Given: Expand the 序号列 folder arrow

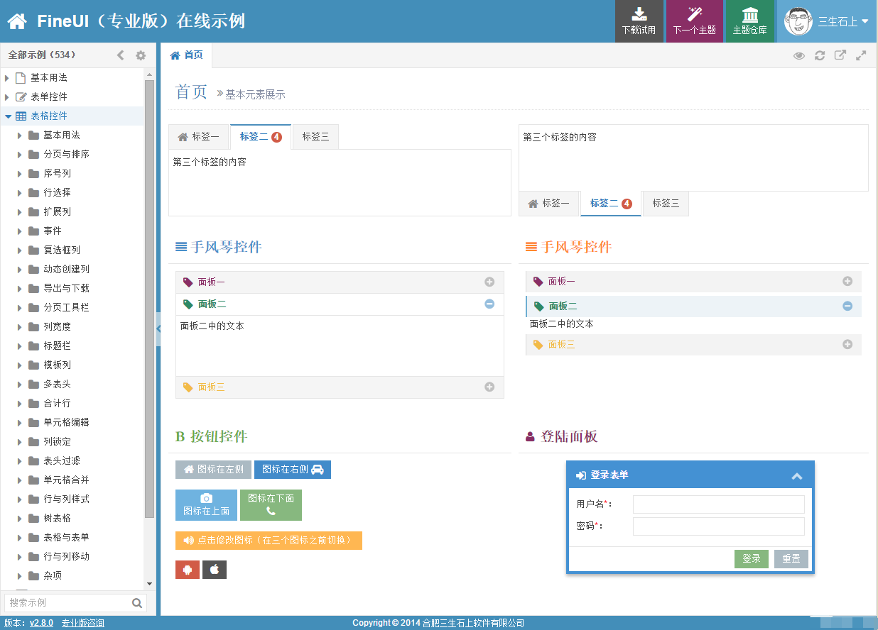Looking at the screenshot, I should tap(20, 173).
